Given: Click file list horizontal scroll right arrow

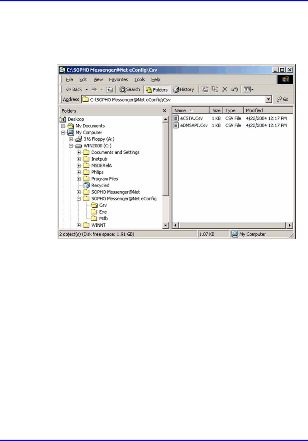Looking at the screenshot, I should pos(290,225).
